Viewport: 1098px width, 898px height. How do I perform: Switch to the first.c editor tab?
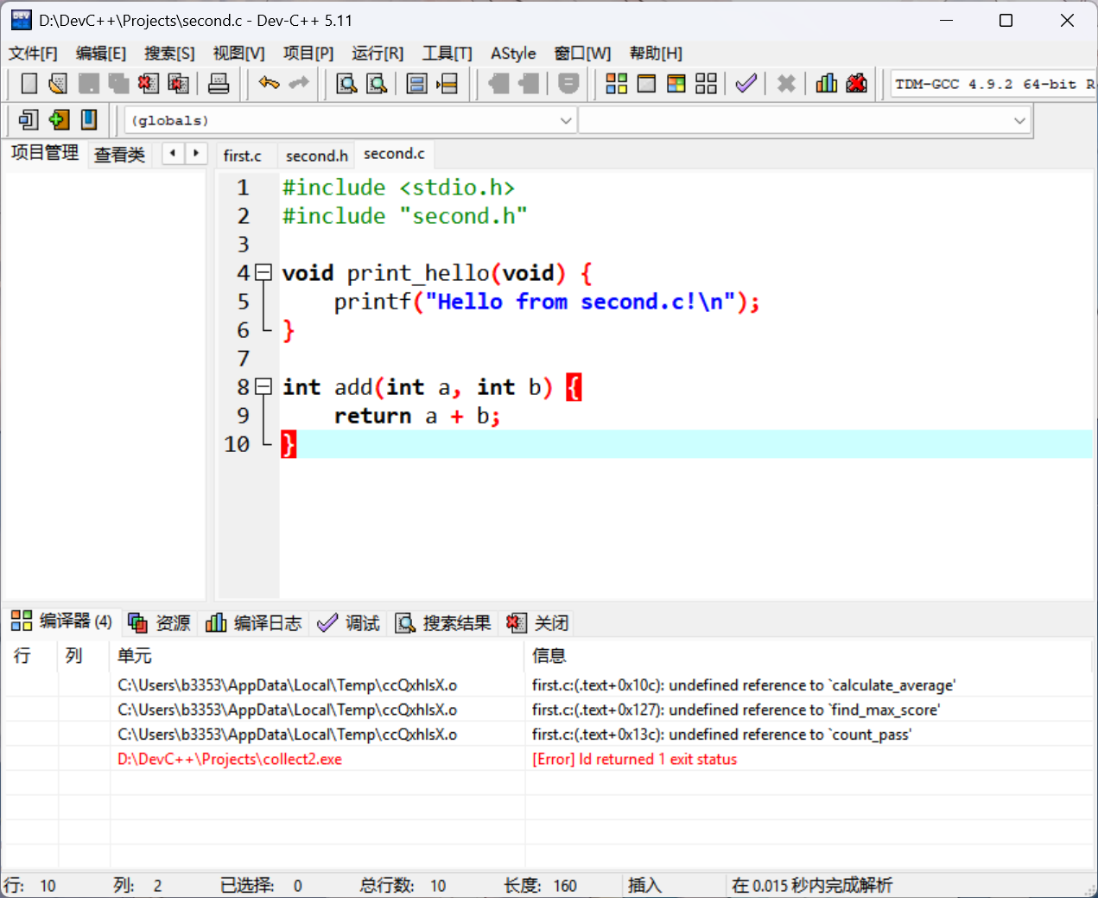coord(243,156)
